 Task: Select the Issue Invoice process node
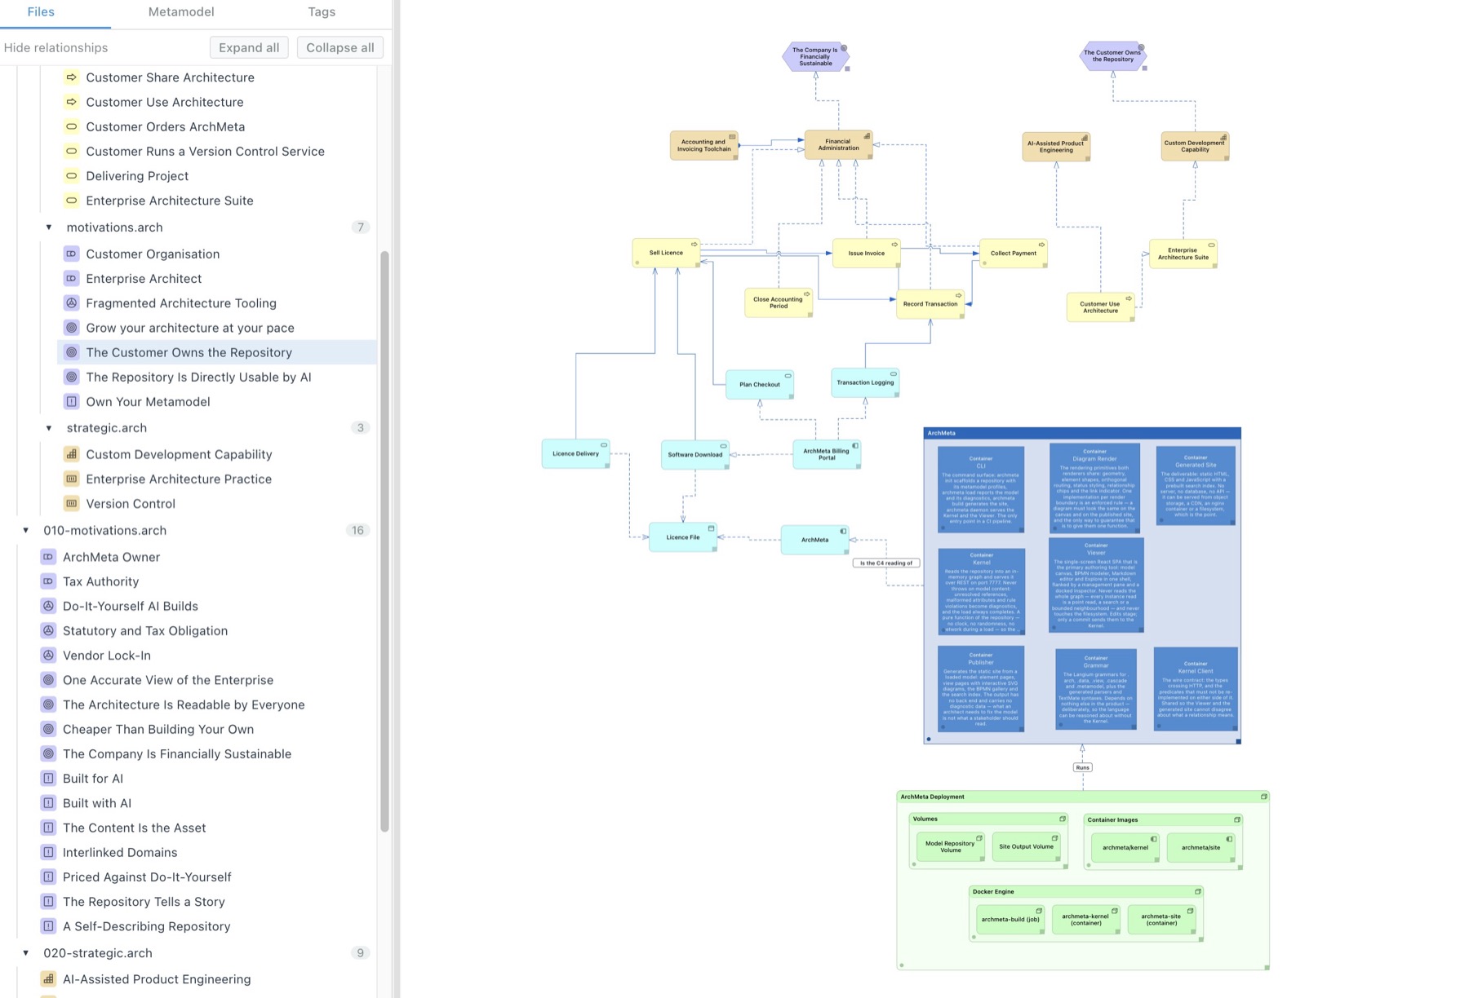coord(866,253)
